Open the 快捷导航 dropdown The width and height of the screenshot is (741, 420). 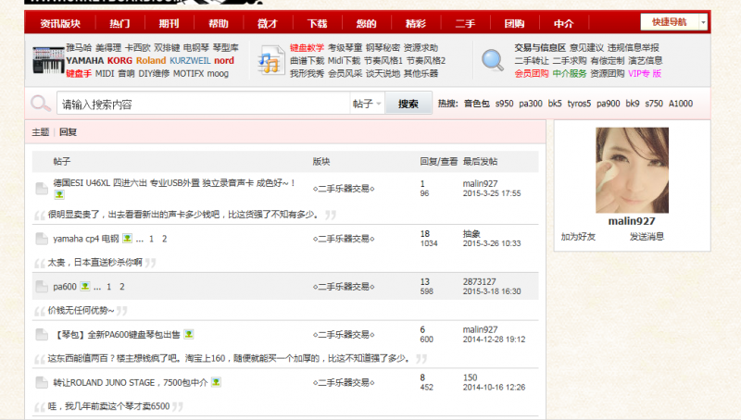[x=674, y=21]
